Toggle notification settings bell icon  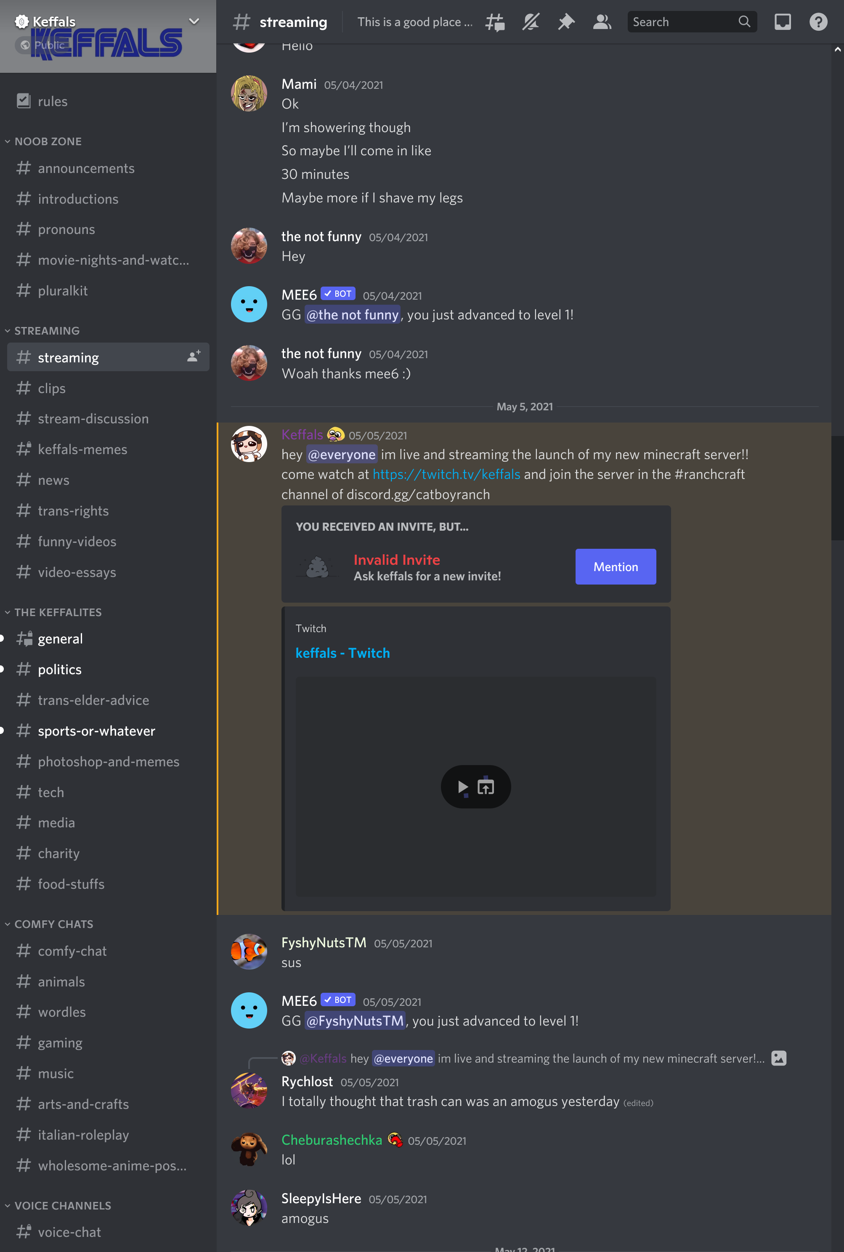[531, 22]
